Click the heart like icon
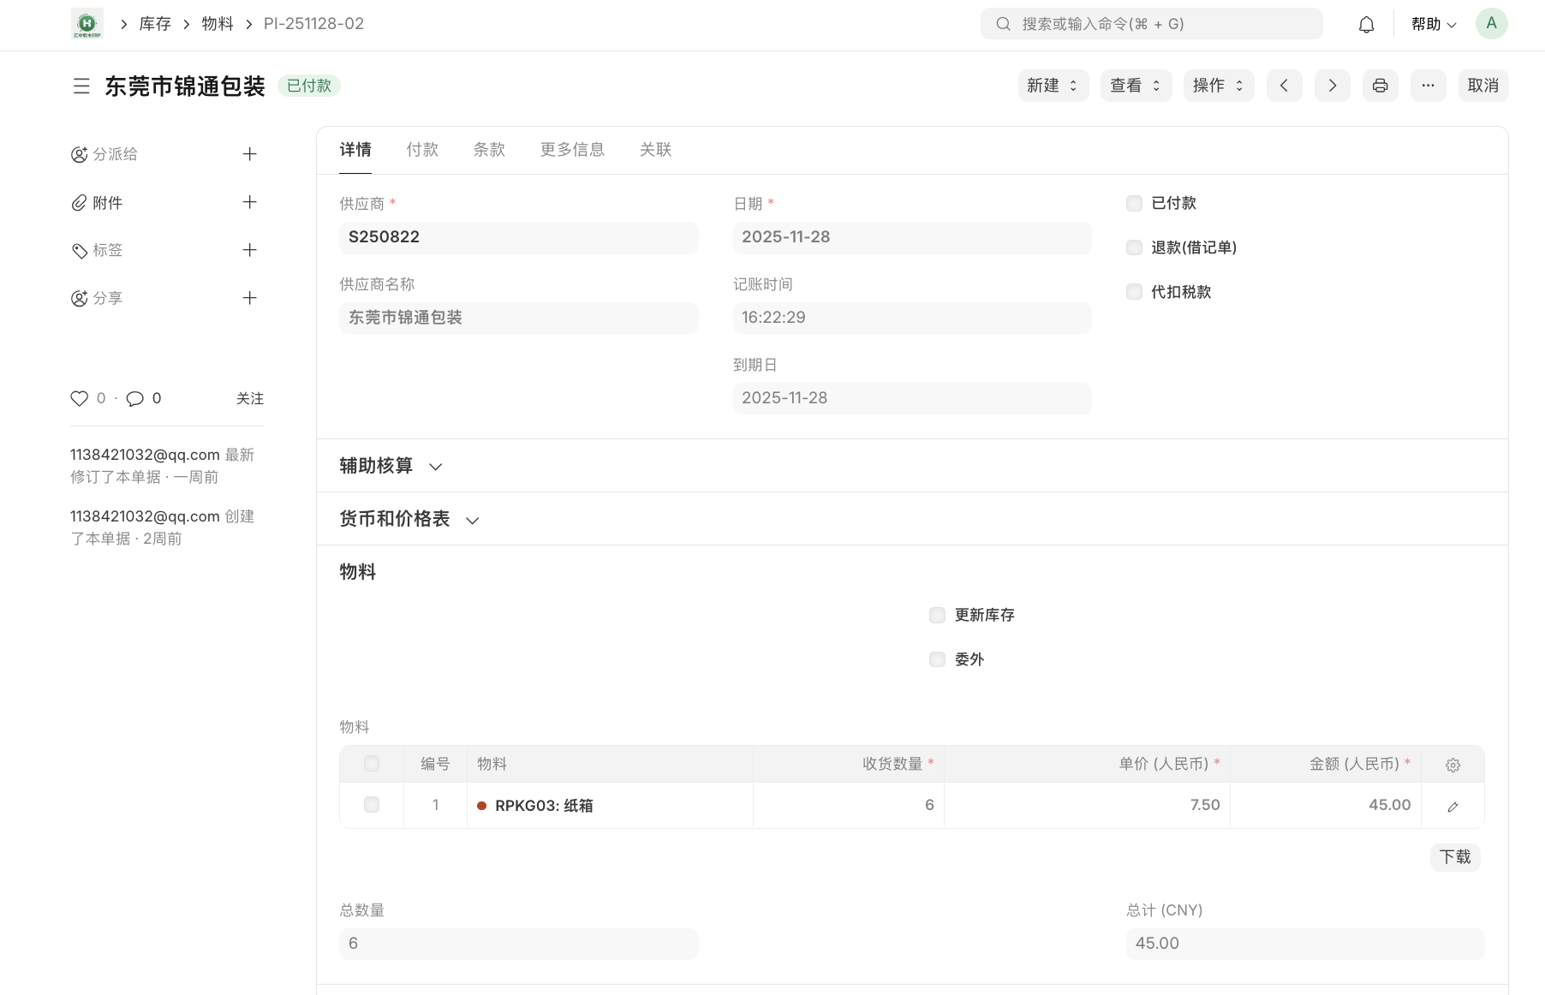This screenshot has width=1545, height=995. (80, 399)
